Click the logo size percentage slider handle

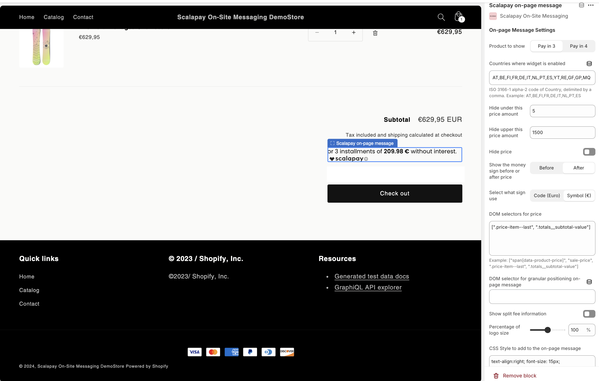[x=547, y=330]
